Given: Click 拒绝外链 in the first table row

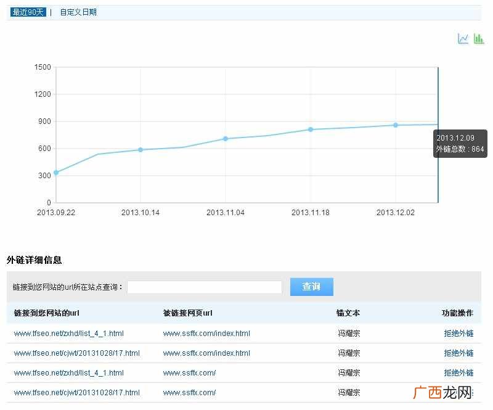Looking at the screenshot, I should click(x=458, y=333).
